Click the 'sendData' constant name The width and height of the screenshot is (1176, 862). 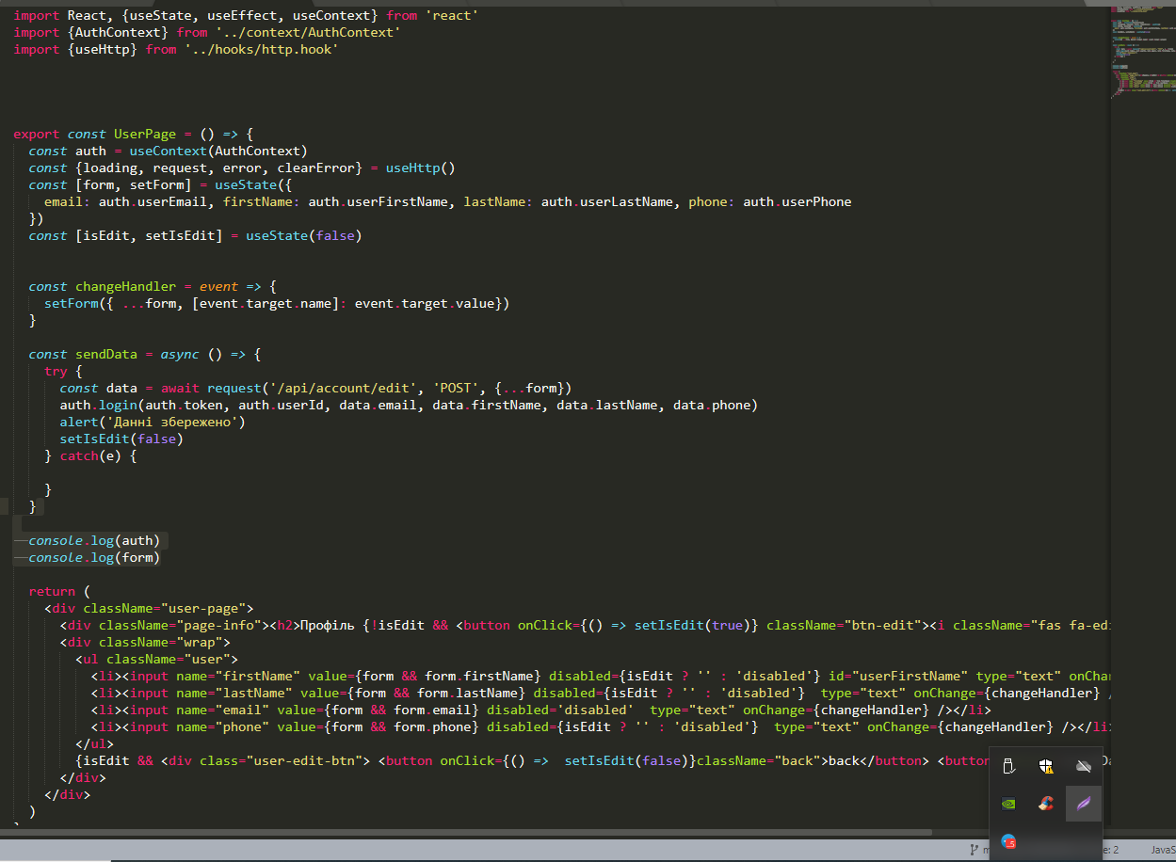click(x=106, y=354)
